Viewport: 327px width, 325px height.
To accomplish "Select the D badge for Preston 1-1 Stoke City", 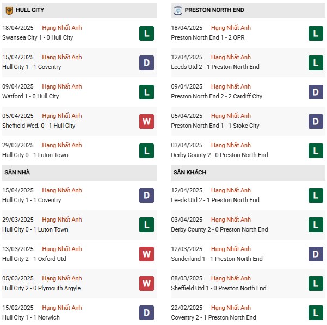I will (315, 121).
